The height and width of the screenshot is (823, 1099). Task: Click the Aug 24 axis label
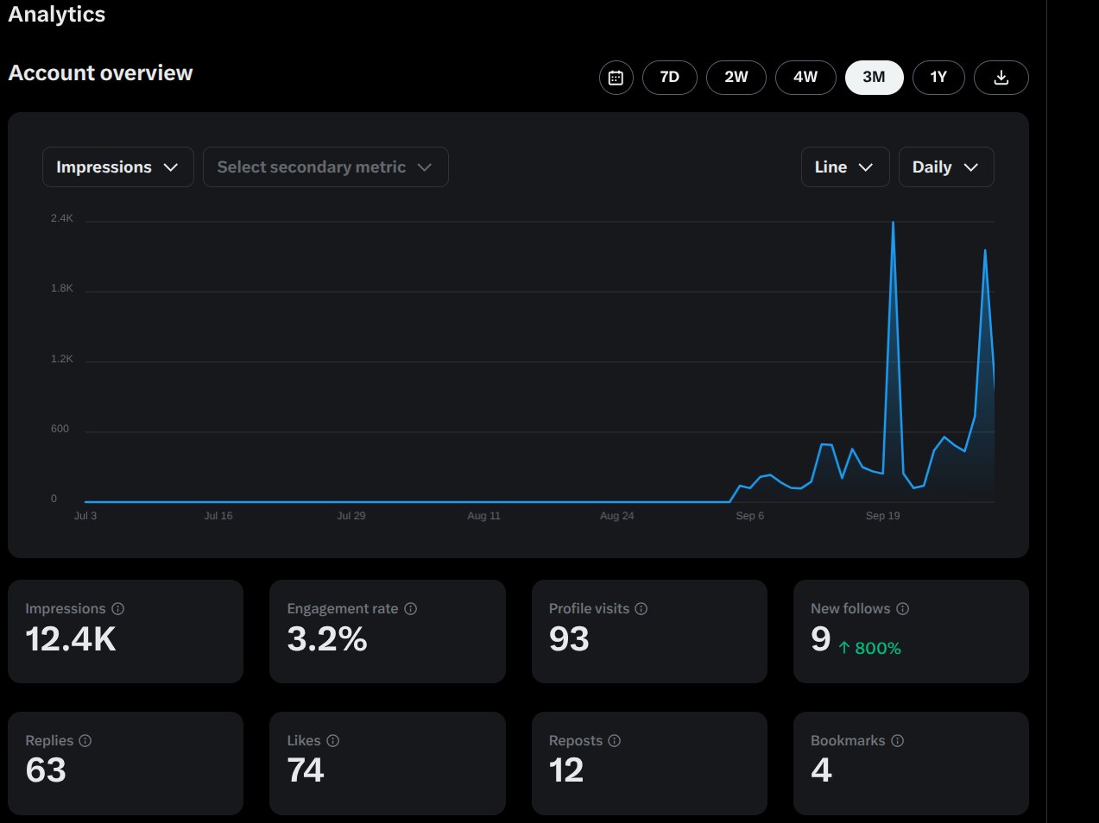point(616,516)
